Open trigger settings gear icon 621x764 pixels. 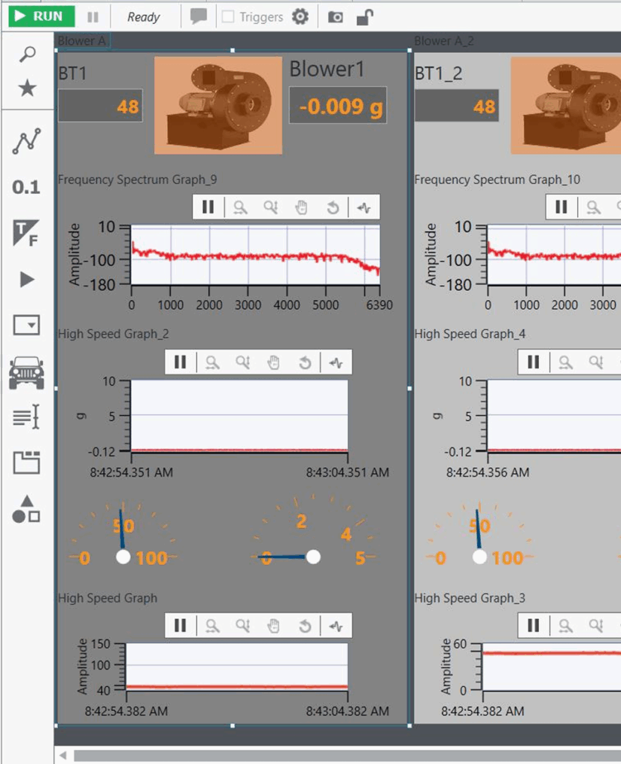pyautogui.click(x=300, y=16)
